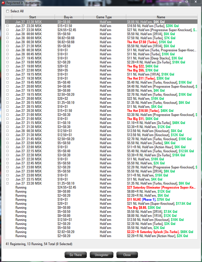The image size is (202, 262).
Task: Check the box for The Big $55 row
Action: (7, 70)
